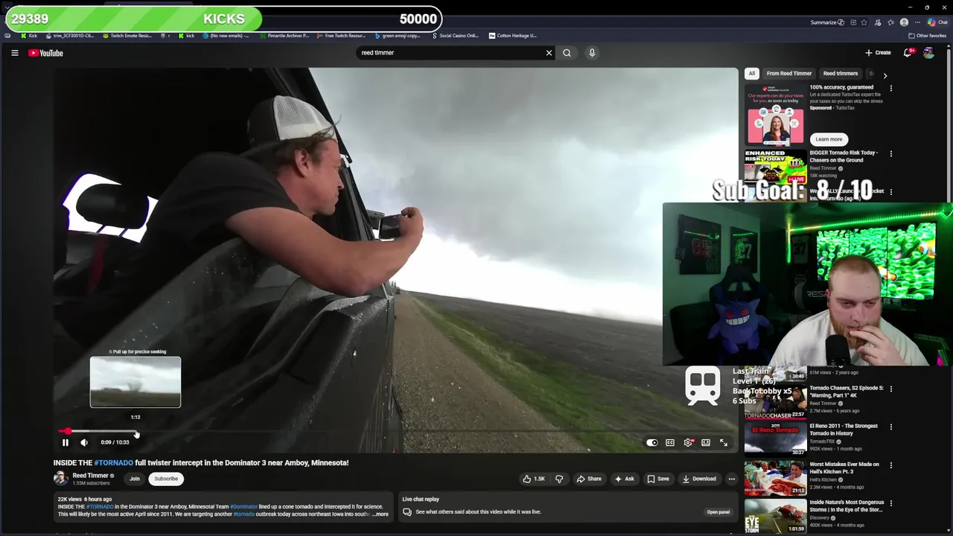This screenshot has height=536, width=953.
Task: Open options for 'BIGGER Tornado Risk Today' video
Action: (x=891, y=154)
